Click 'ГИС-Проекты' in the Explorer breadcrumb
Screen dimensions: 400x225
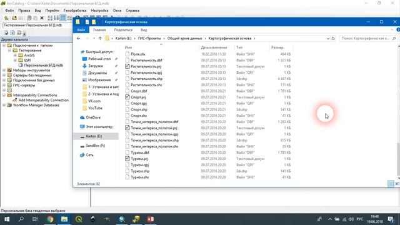click(x=149, y=38)
